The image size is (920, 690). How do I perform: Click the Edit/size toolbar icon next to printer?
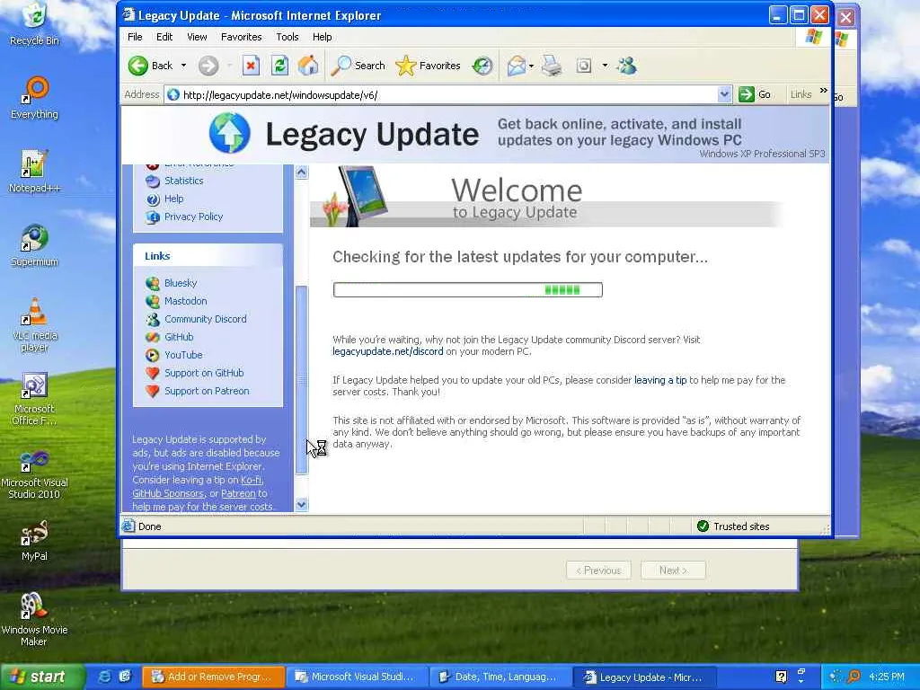(584, 66)
